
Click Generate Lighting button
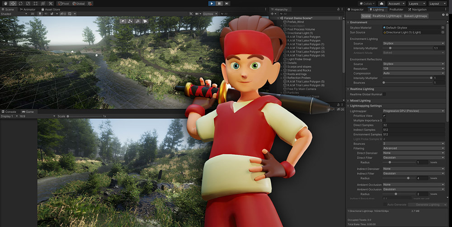(428, 204)
